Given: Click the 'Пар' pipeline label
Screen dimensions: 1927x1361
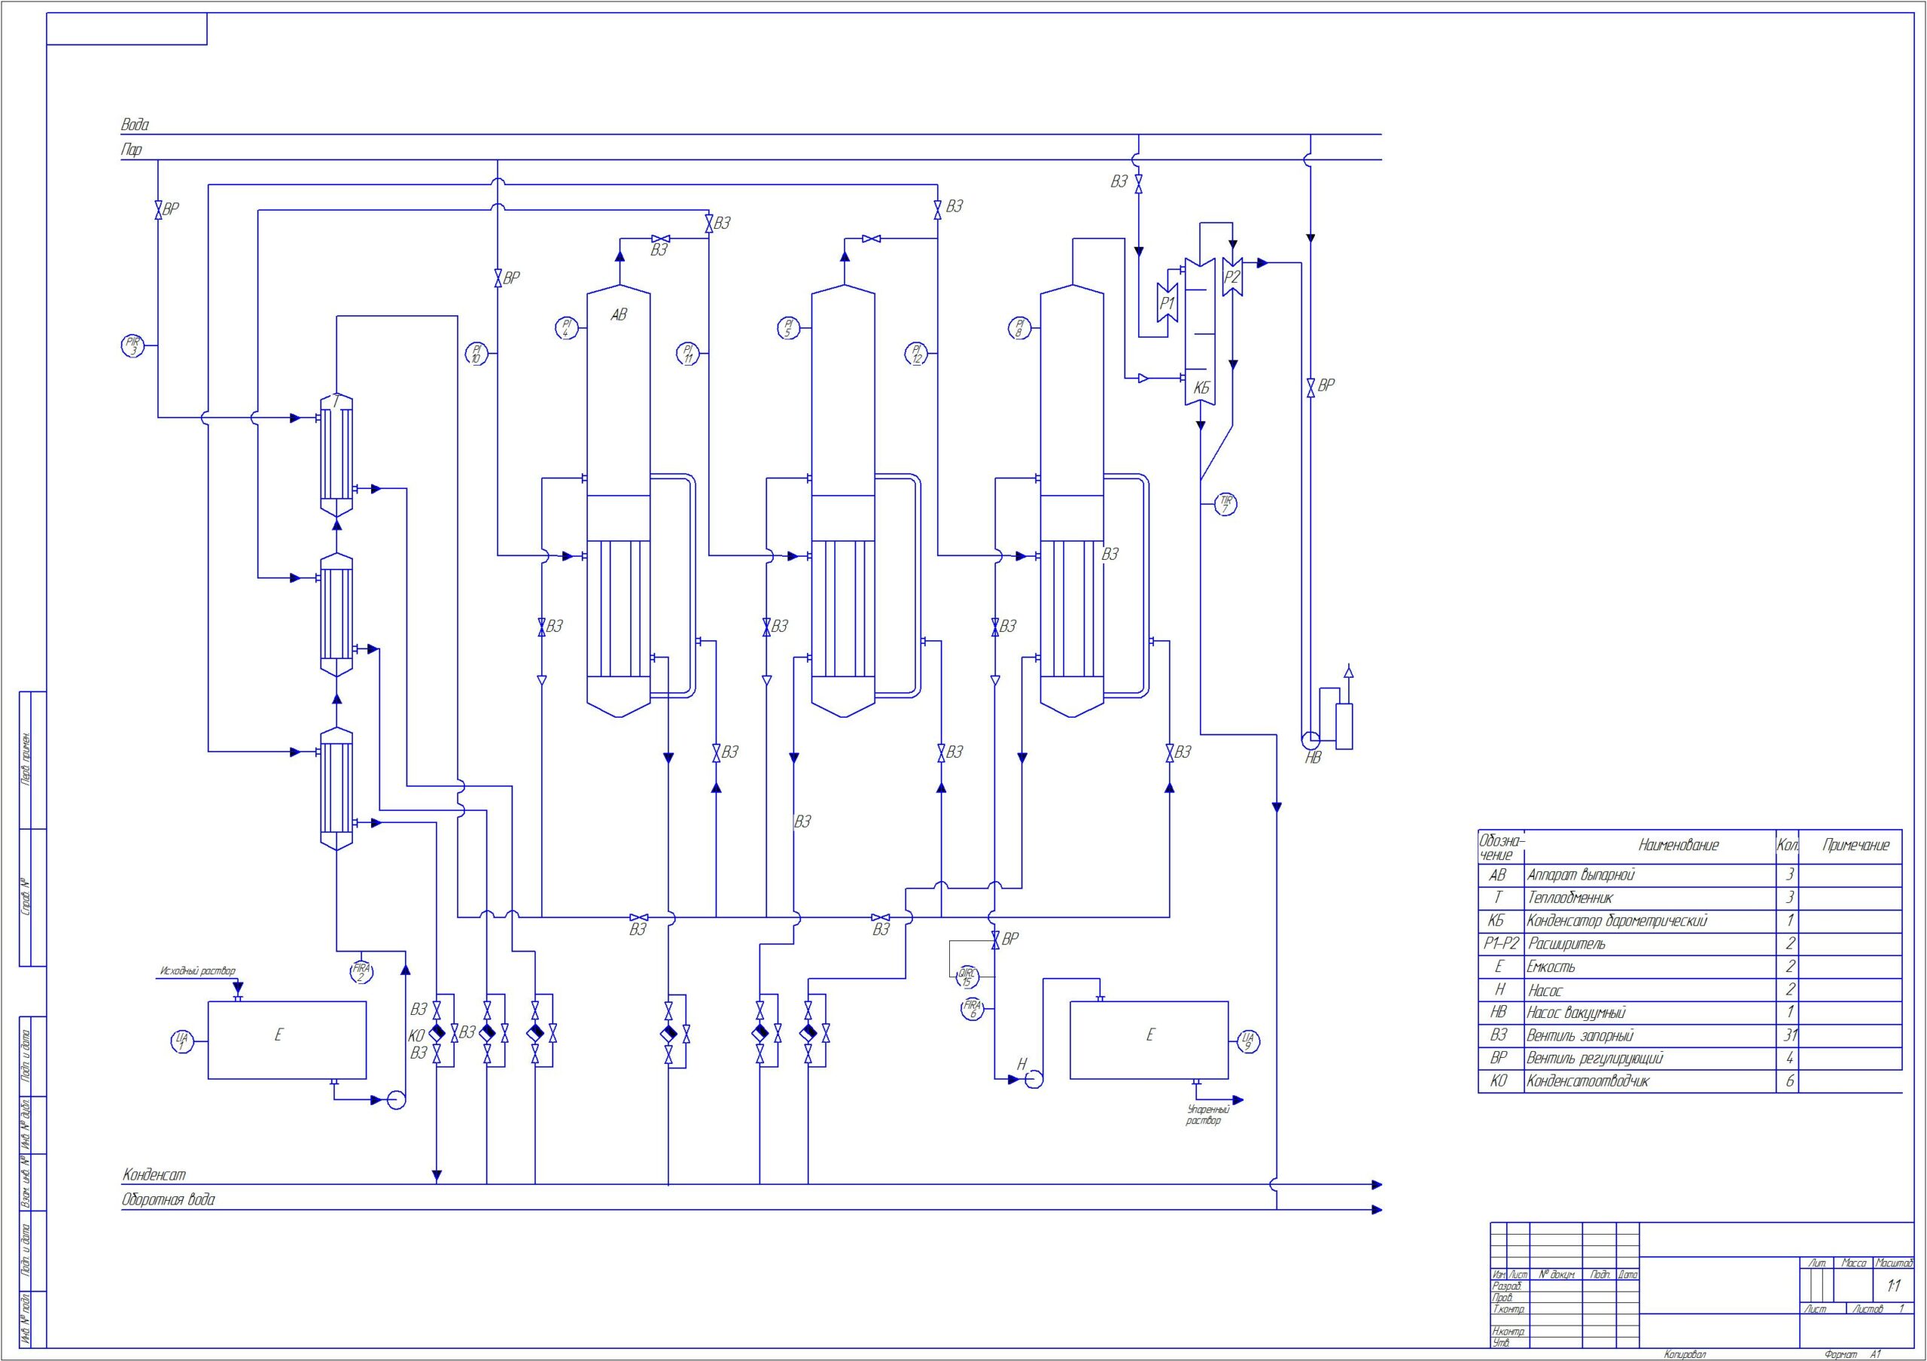Looking at the screenshot, I should click(132, 150).
